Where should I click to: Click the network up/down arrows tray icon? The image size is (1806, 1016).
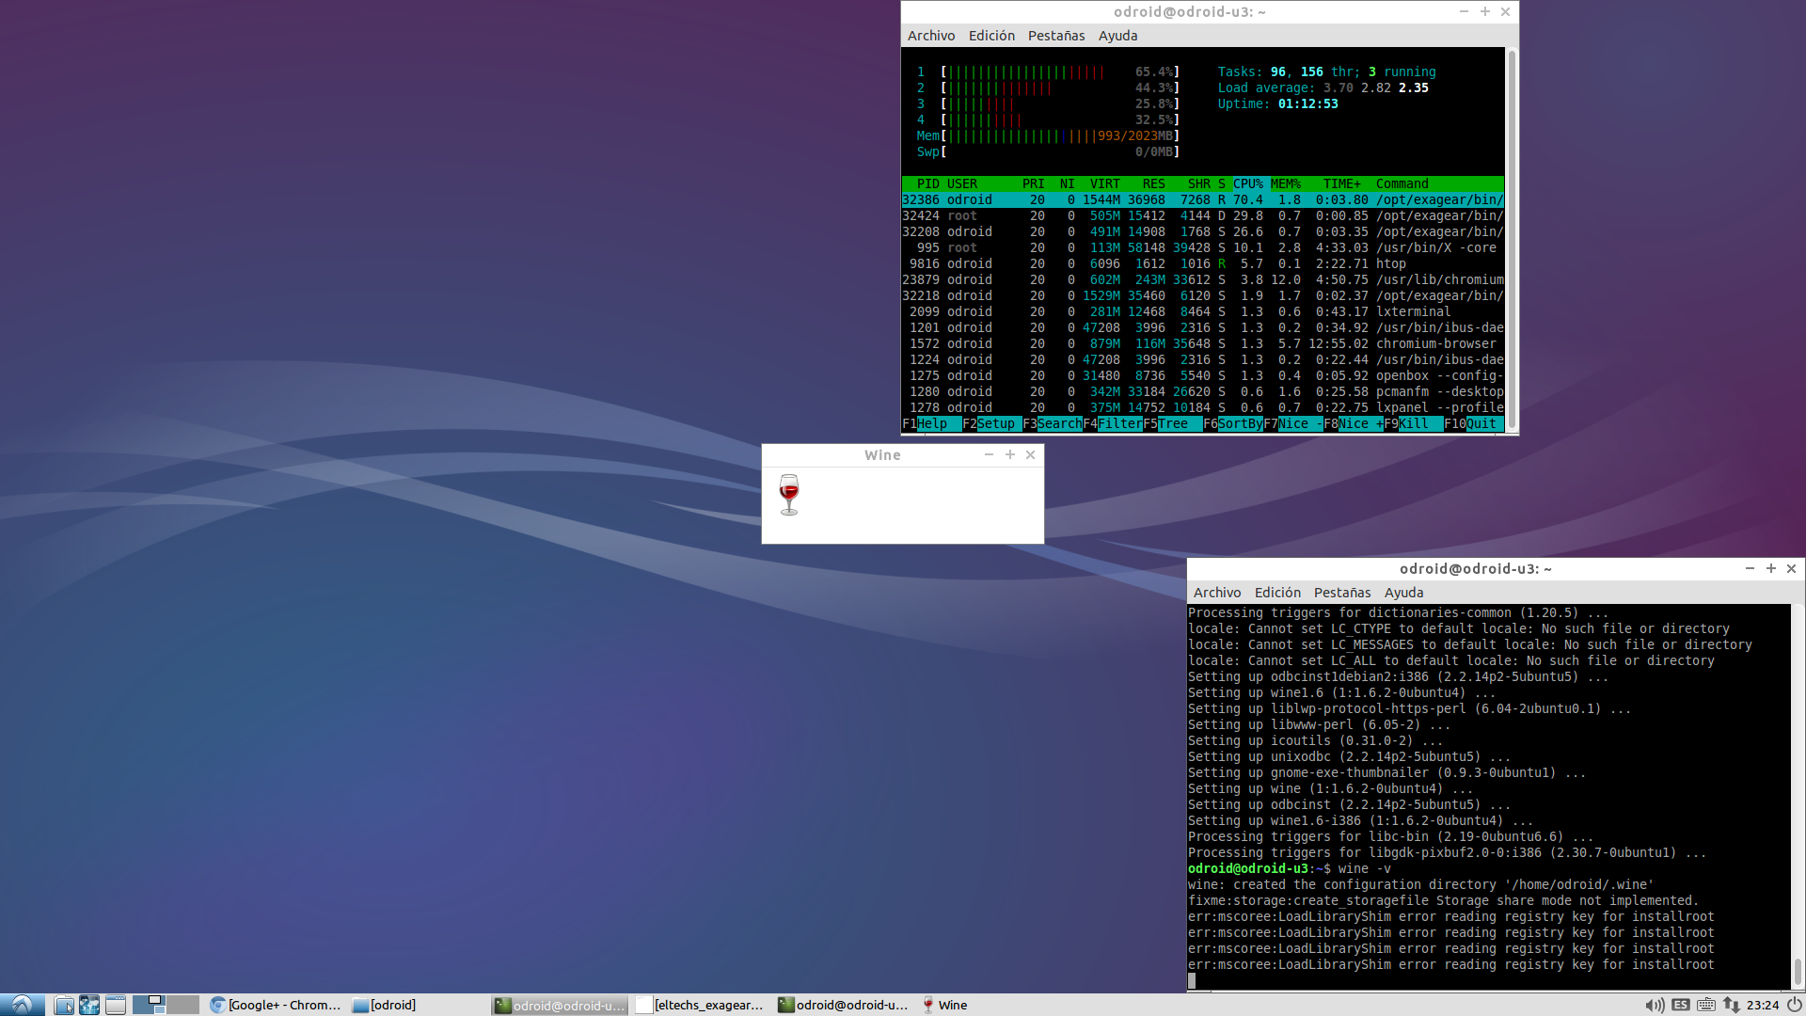[1731, 1005]
